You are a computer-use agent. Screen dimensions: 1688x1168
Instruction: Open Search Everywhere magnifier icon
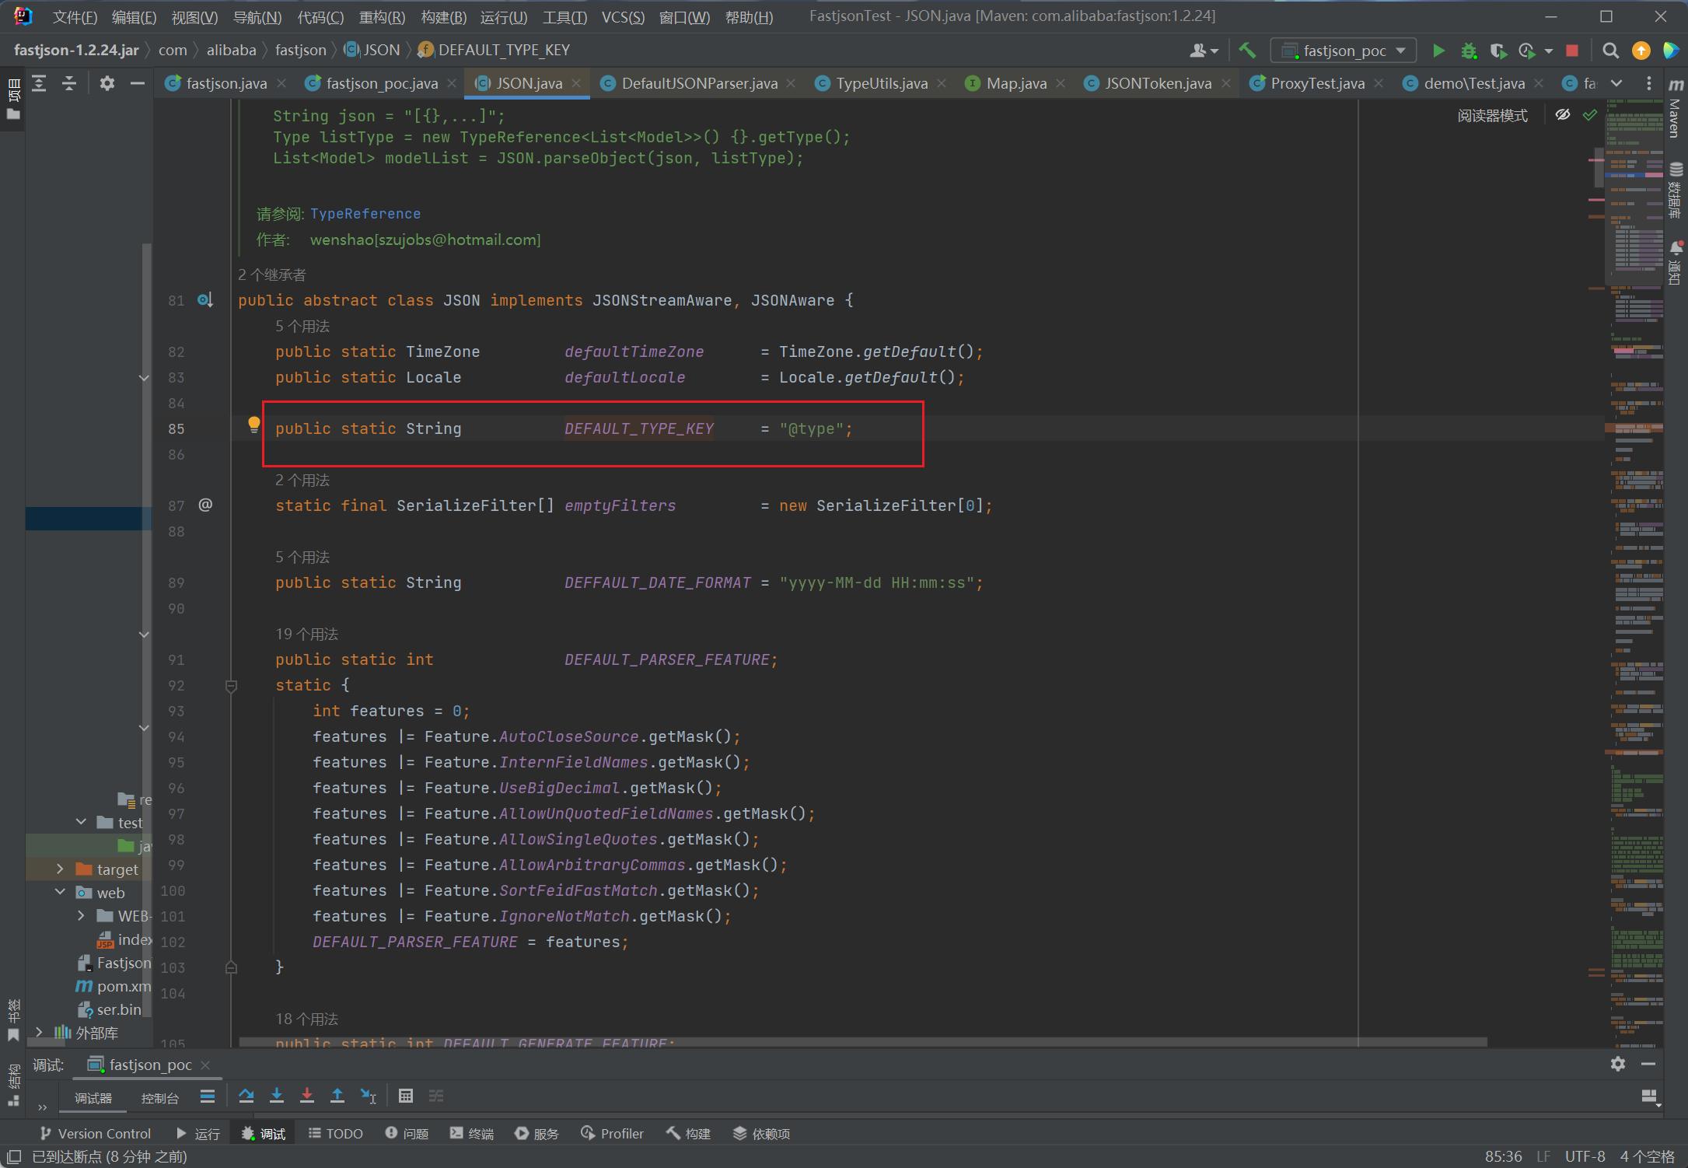click(x=1610, y=51)
